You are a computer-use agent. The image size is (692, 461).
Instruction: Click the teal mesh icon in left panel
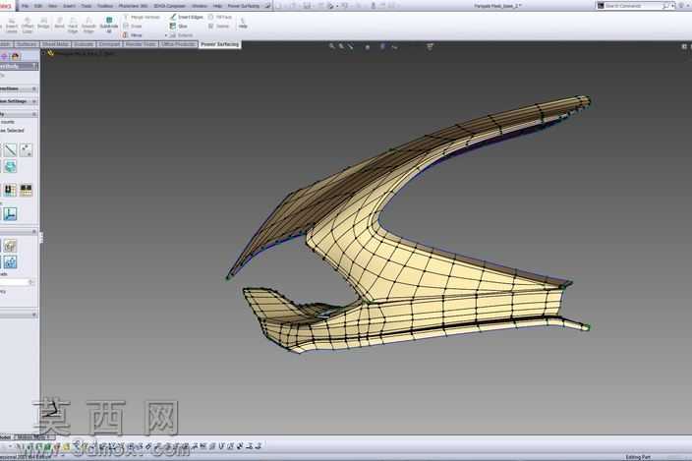coord(10,166)
